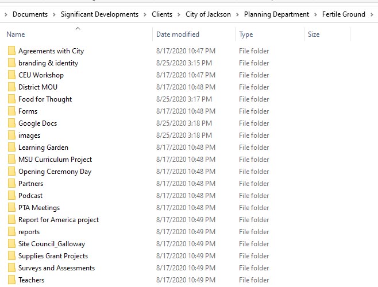Select the CEU Workshop folder icon
This screenshot has width=378, height=287.
coord(11,75)
